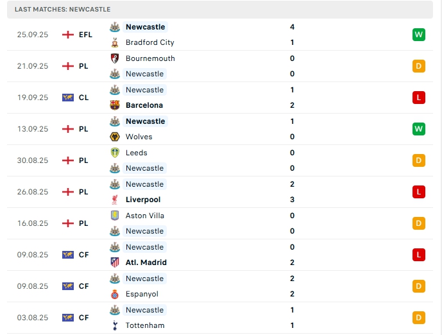
Task: Click the Leeds club crest
Action: 115,153
